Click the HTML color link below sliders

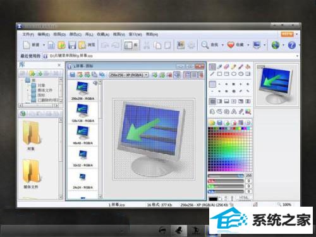click(x=244, y=198)
